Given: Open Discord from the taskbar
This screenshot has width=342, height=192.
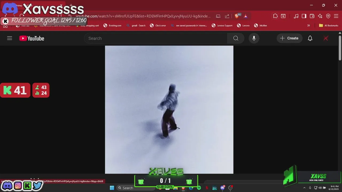Looking at the screenshot, I should [x=223, y=188].
